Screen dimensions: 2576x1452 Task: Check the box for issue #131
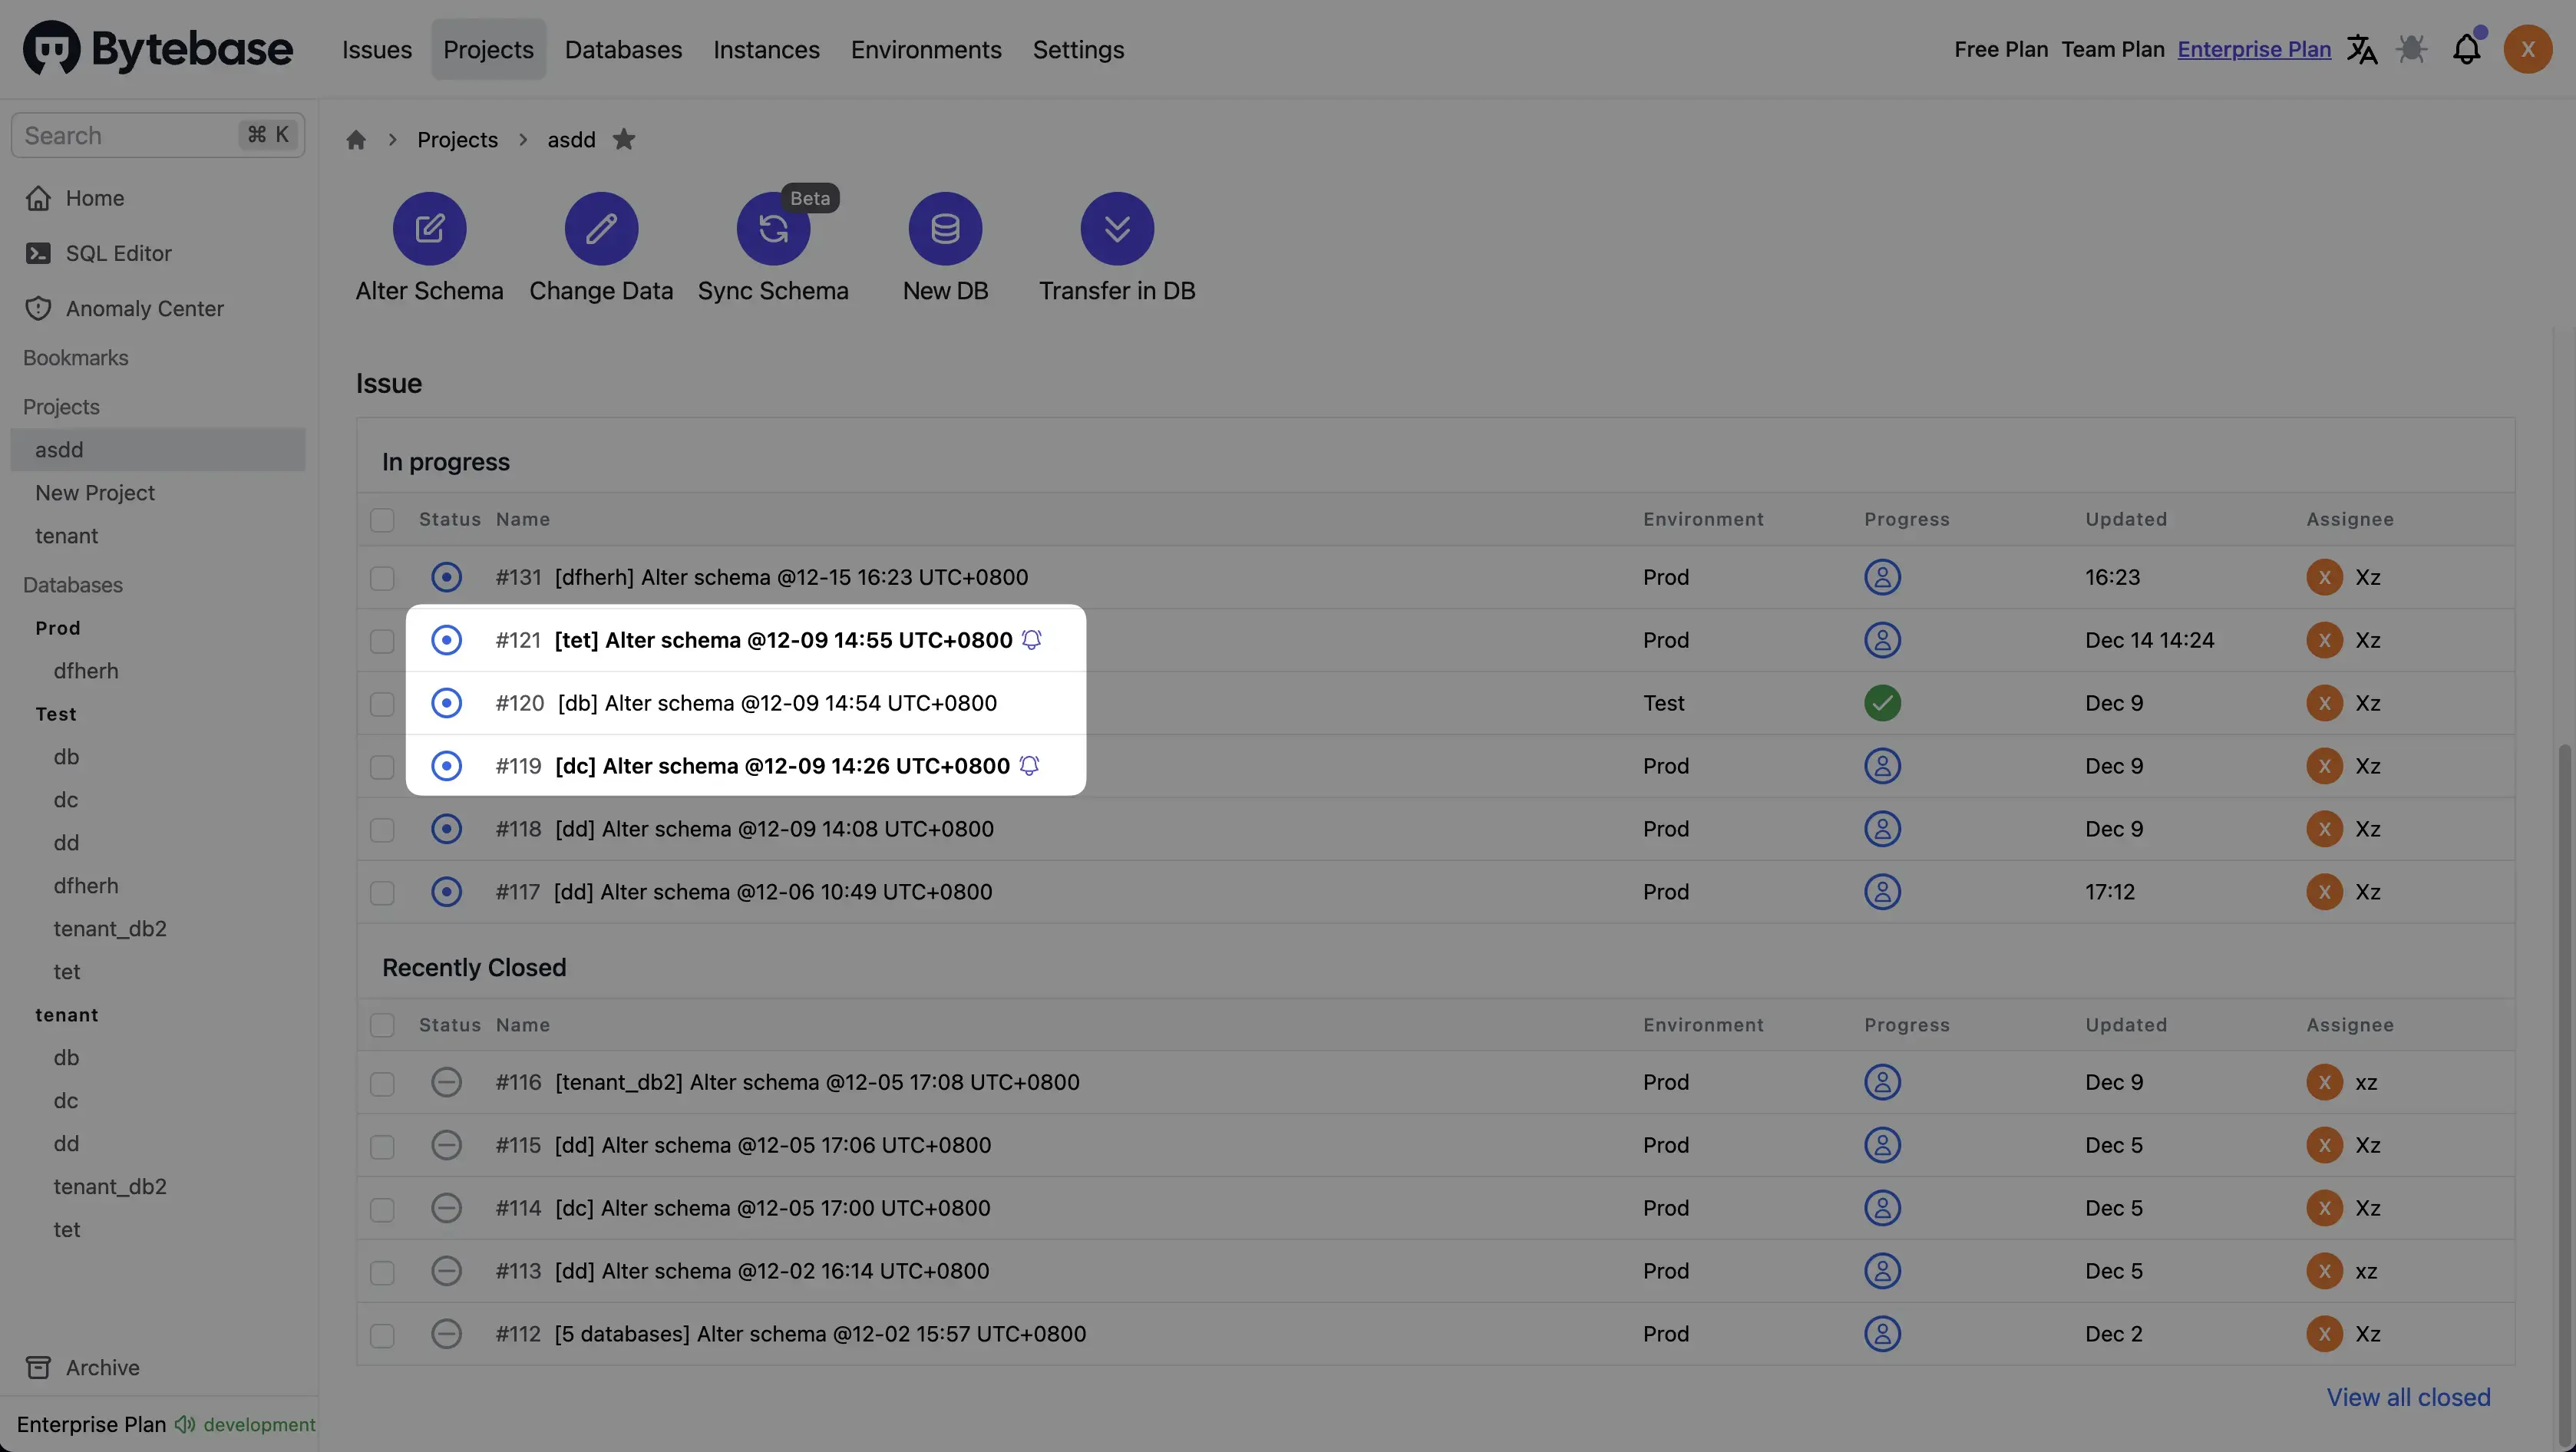[x=382, y=578]
